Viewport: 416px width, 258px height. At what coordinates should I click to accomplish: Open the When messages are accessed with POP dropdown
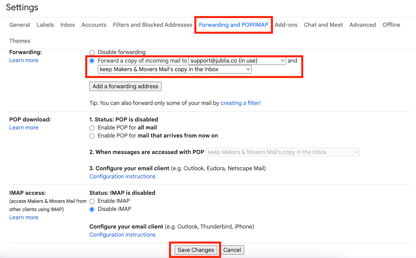[x=283, y=152]
